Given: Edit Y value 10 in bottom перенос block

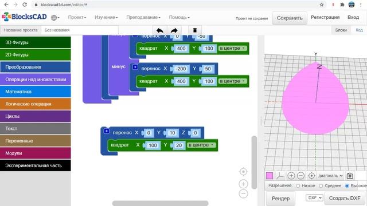Looking at the screenshot, I should tap(172, 133).
